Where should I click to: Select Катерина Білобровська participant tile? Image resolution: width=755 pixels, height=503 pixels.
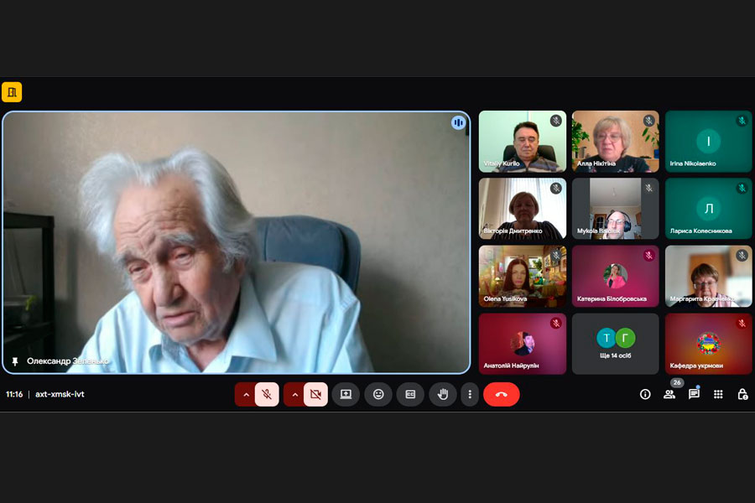[x=616, y=277]
